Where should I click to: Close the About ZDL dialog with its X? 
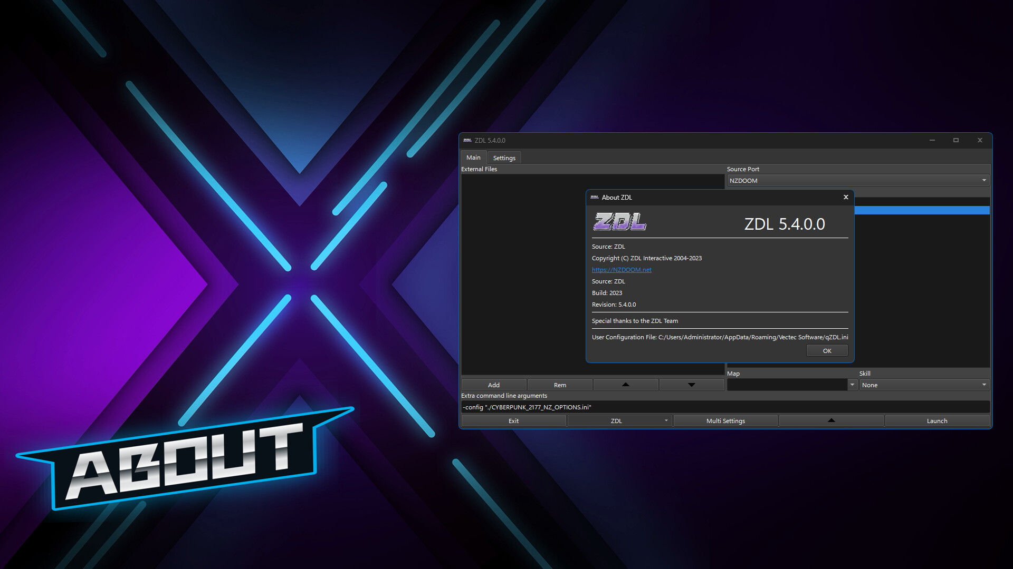click(x=846, y=197)
